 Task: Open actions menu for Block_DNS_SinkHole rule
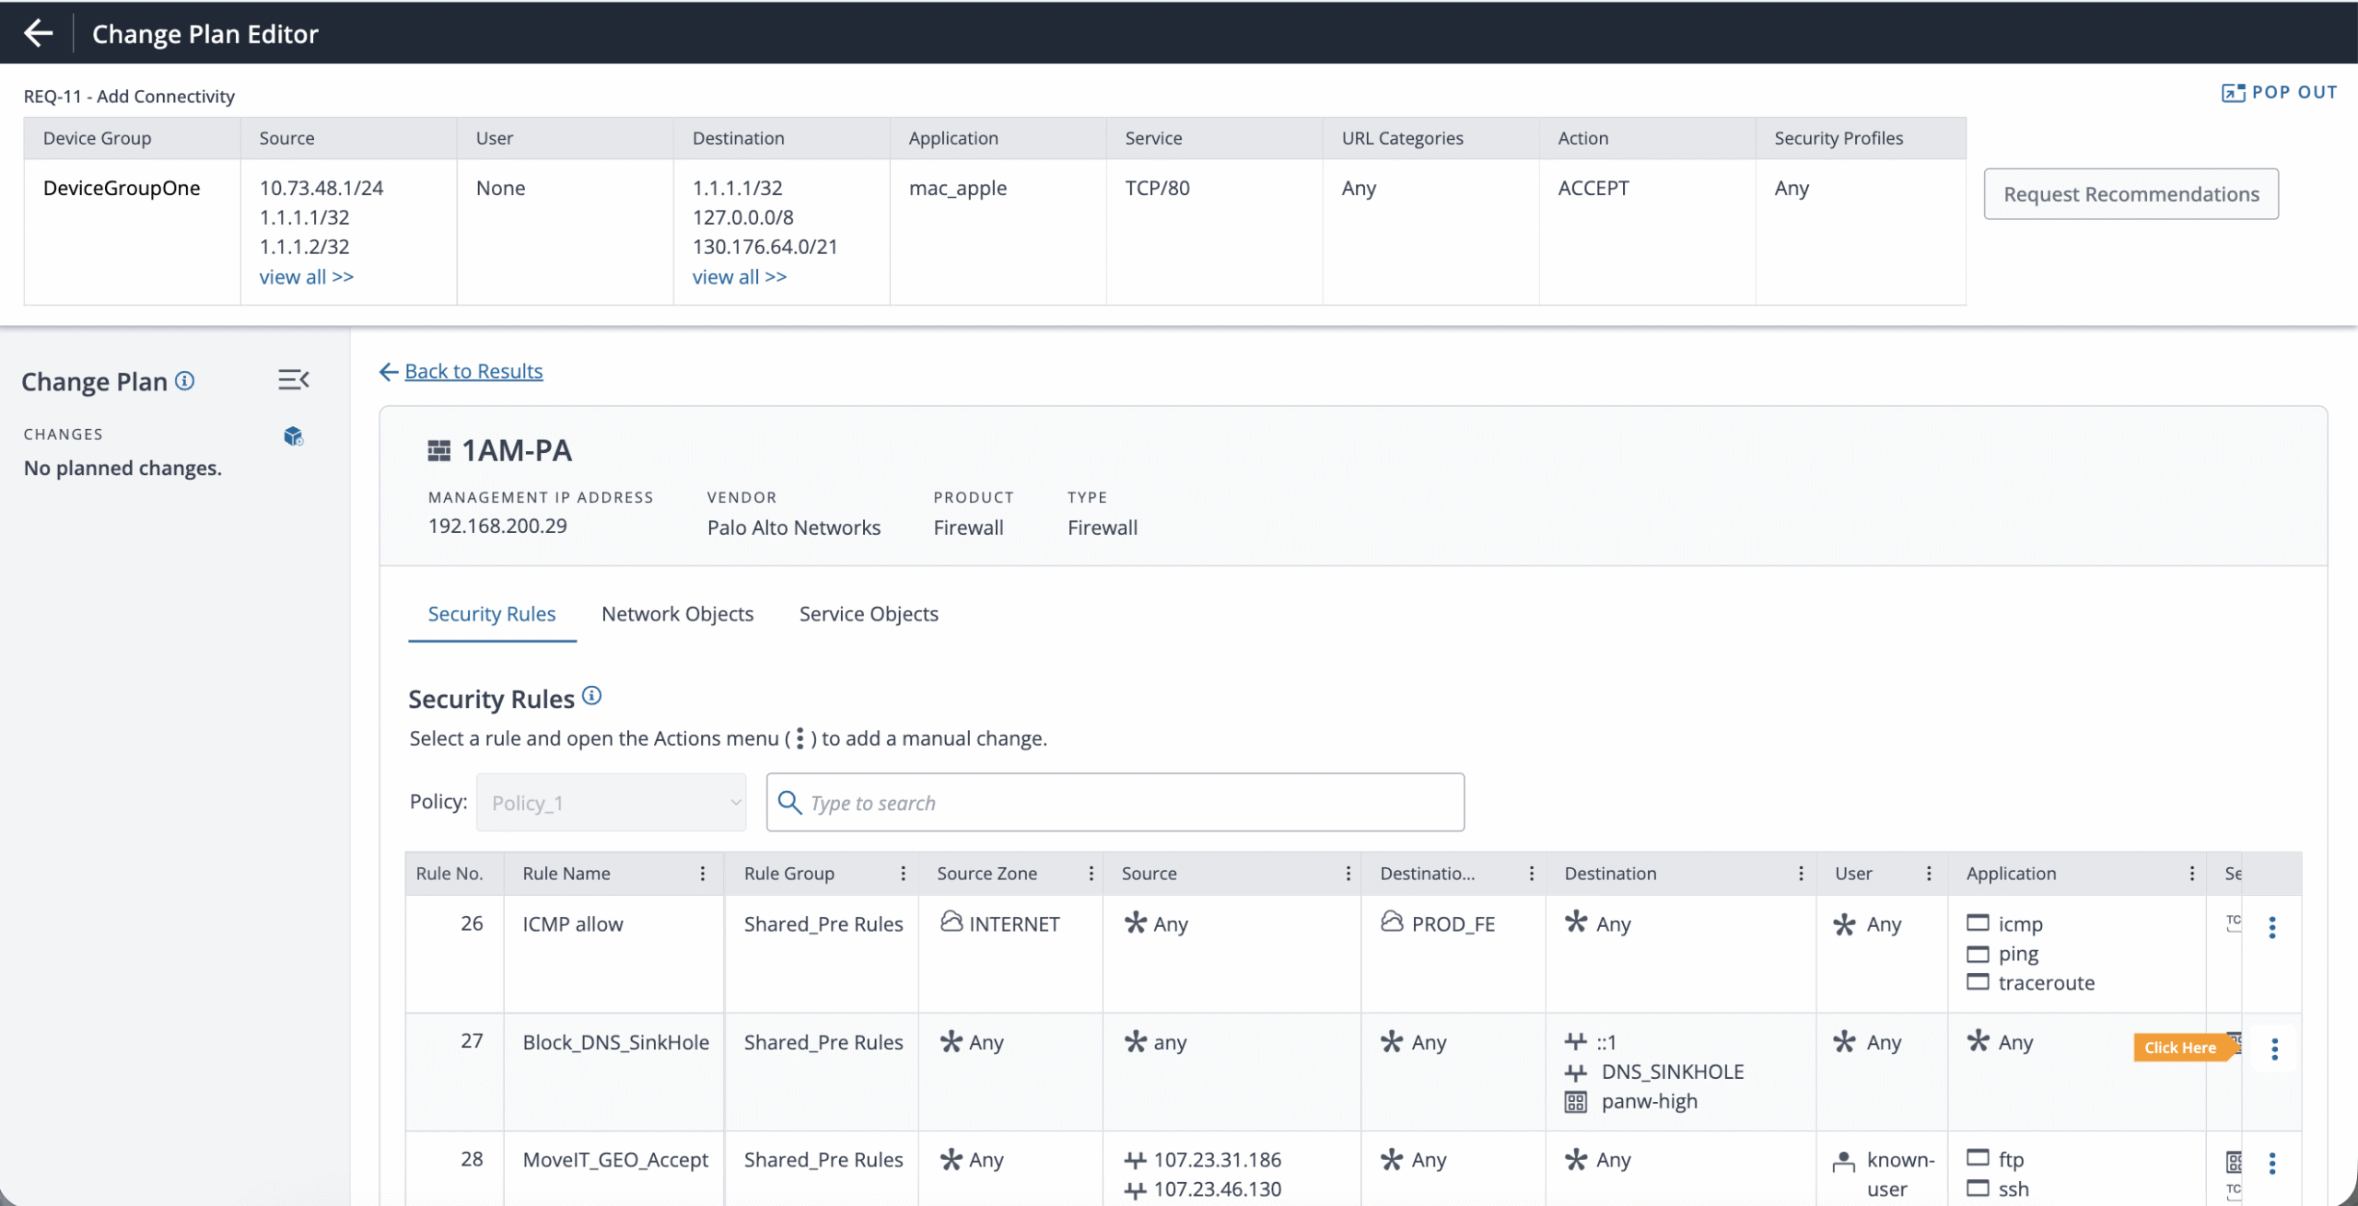pyautogui.click(x=2274, y=1049)
